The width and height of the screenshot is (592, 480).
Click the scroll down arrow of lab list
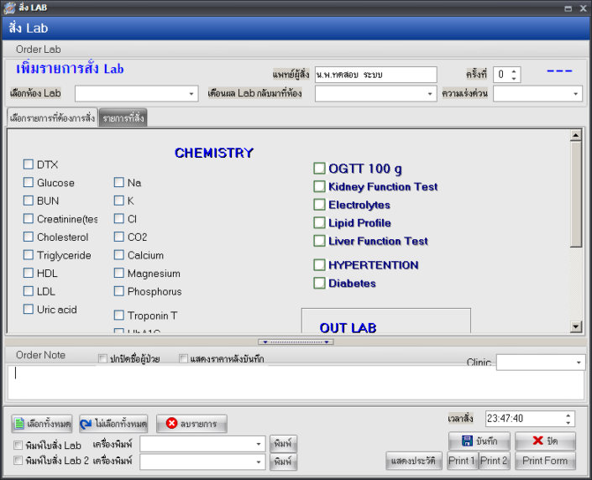pyautogui.click(x=576, y=327)
